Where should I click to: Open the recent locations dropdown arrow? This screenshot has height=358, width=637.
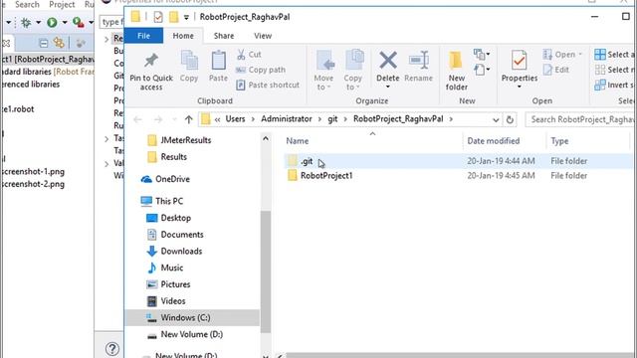(174, 119)
